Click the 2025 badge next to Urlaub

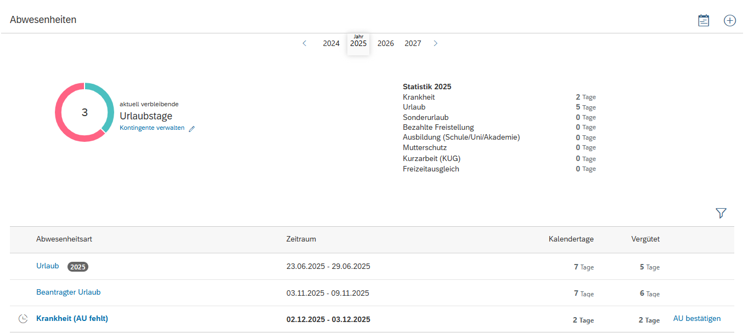[x=77, y=267]
